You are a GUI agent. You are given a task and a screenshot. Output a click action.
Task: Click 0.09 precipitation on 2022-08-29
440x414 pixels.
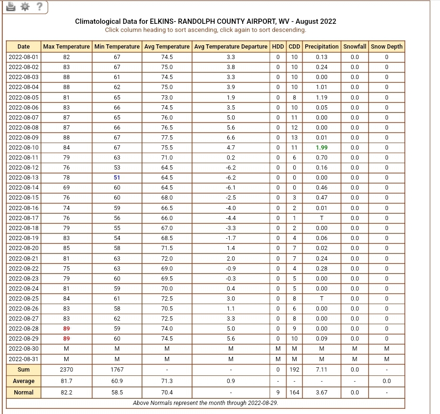click(322, 339)
